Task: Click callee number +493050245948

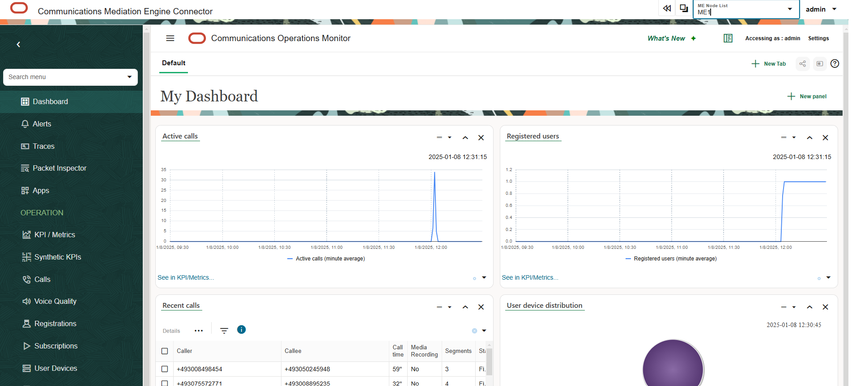Action: pos(307,369)
